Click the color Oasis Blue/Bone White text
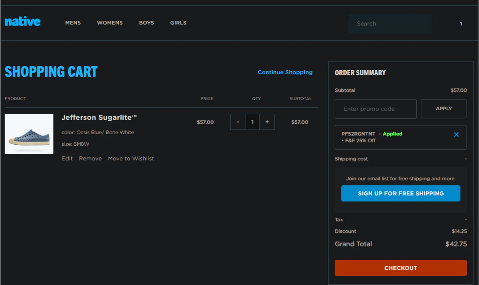 (98, 132)
